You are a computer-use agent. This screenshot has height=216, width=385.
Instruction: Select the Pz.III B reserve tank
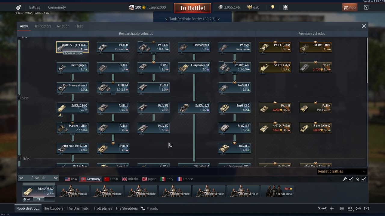click(x=113, y=47)
